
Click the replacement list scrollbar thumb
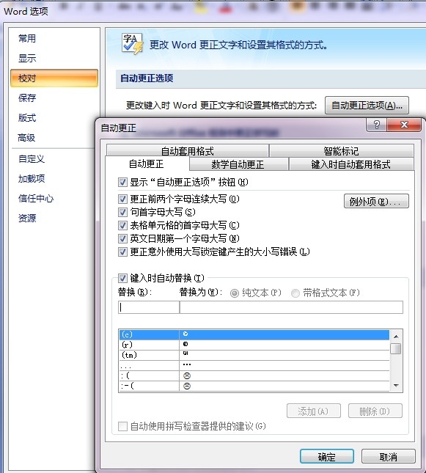tap(395, 349)
